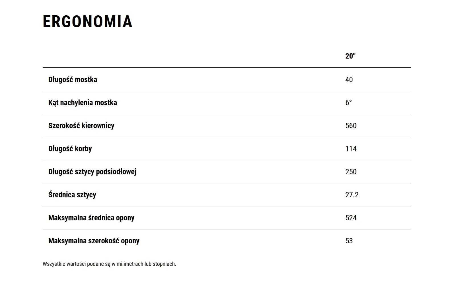Select the 20" column header
Image resolution: width=473 pixels, height=288 pixels.
[350, 56]
